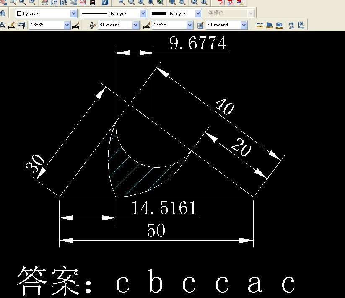Expand the Standard text style dropdown
The width and height of the screenshot is (345, 298).
135,25
